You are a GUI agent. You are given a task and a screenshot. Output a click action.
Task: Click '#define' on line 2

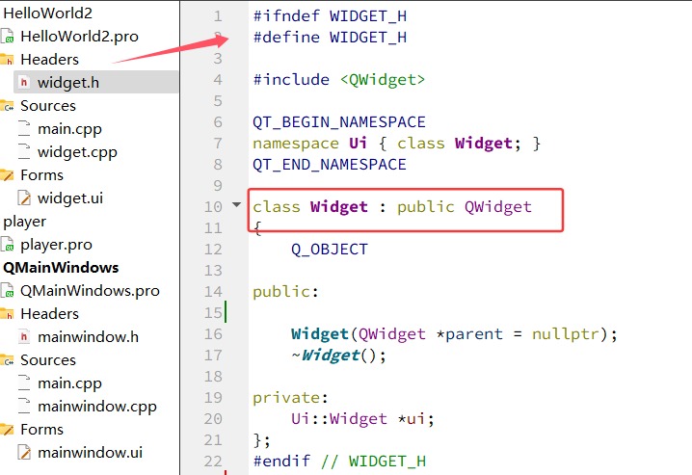286,37
